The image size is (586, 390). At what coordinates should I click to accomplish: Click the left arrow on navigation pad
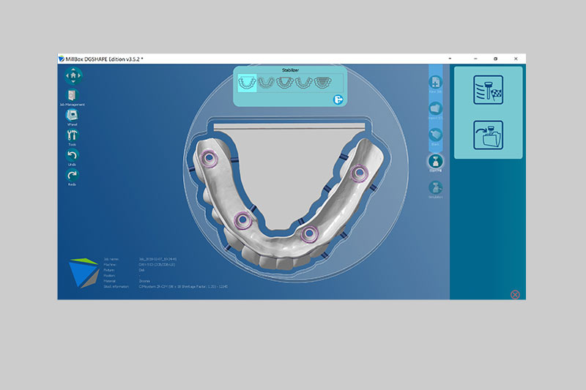pyautogui.click(x=67, y=75)
